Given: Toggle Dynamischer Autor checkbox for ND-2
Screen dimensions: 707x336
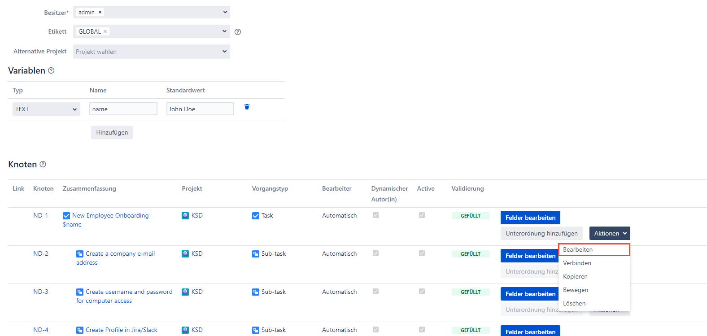Looking at the screenshot, I should (375, 253).
